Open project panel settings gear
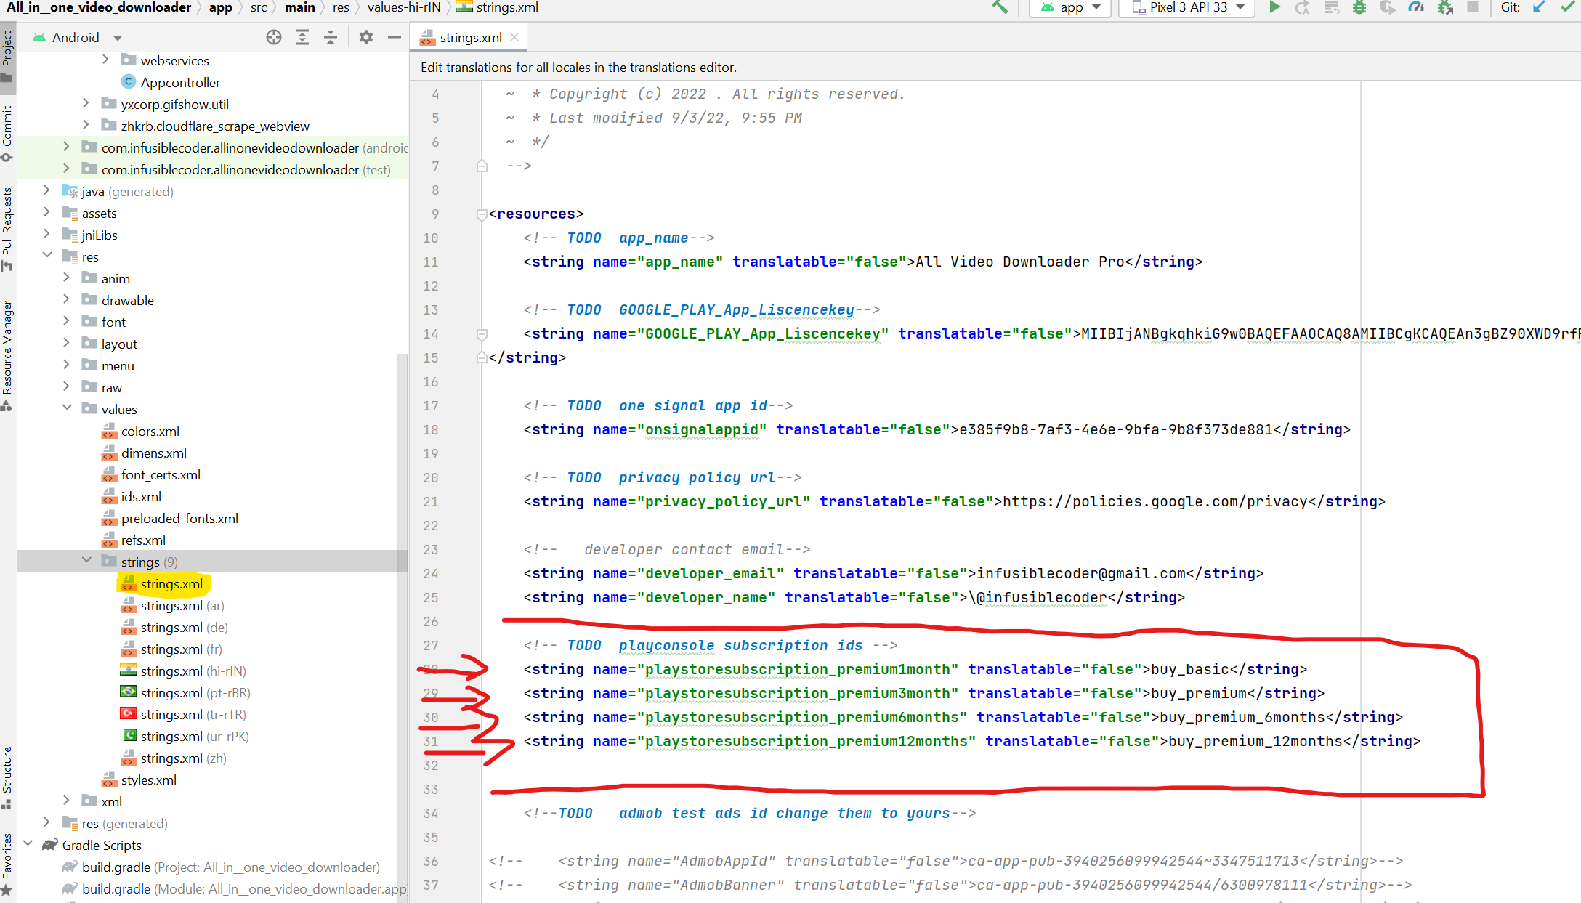Image resolution: width=1581 pixels, height=903 pixels. coord(366,37)
